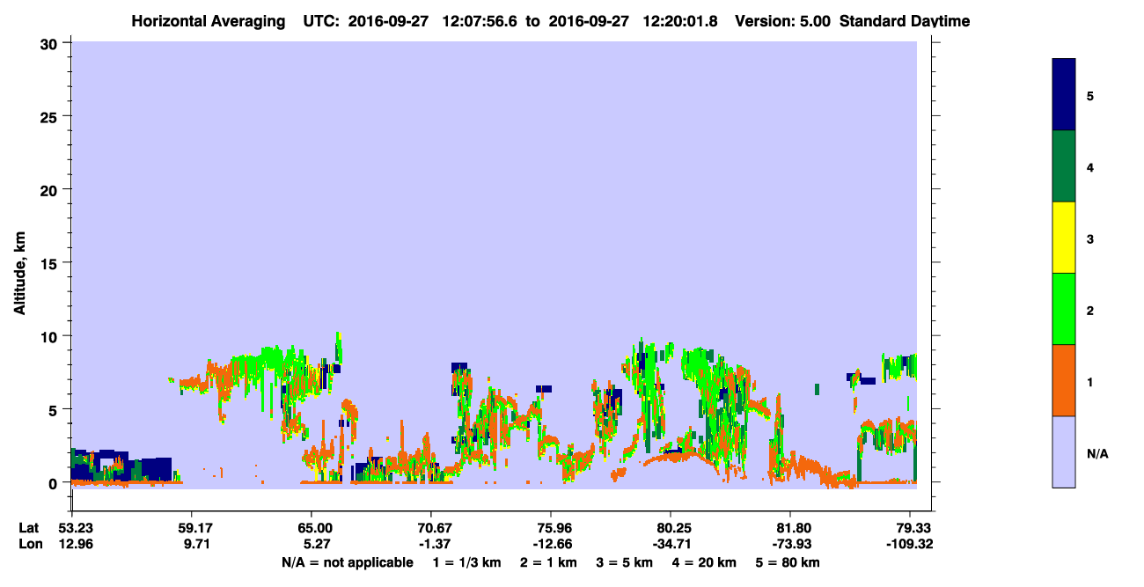The height and width of the screenshot is (587, 1144).
Task: Click the color bar label '5'
Action: (x=1090, y=96)
